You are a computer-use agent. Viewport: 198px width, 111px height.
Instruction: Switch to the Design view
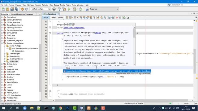tap(53, 18)
